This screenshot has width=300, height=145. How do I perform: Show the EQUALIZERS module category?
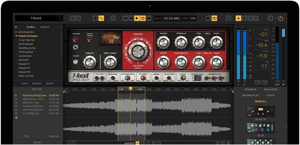[x=270, y=89]
